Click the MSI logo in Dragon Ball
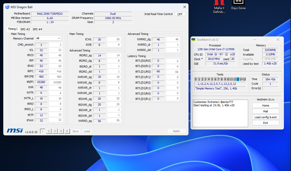Viewport: 291px width, 171px height. pyautogui.click(x=15, y=131)
